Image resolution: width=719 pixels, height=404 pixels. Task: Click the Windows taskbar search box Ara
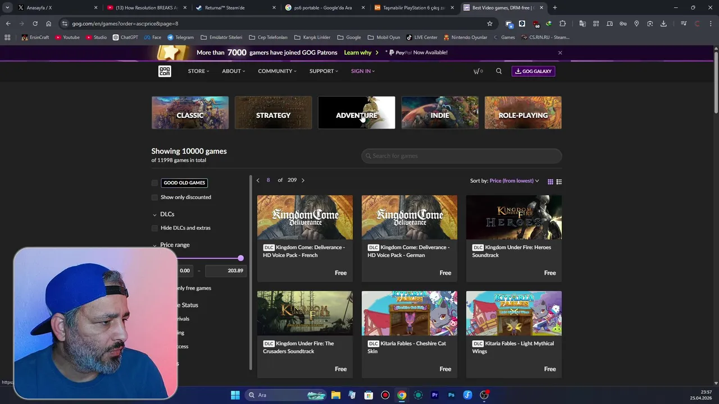[x=286, y=395]
